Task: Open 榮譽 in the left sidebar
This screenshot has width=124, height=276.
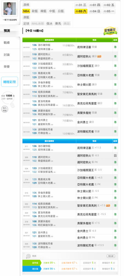Action: pos(10,67)
